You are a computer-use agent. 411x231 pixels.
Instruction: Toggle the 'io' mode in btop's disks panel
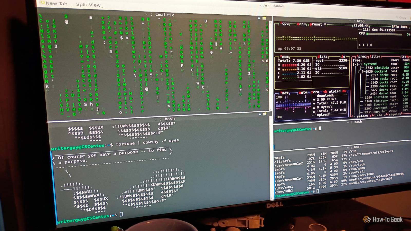343,56
